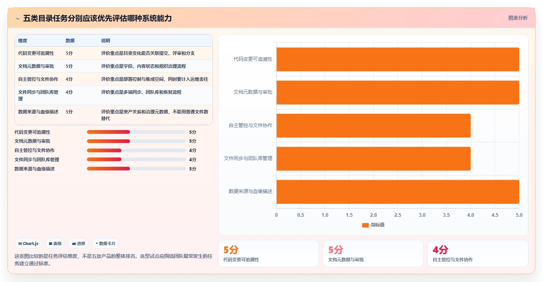Select the 表格 tag chip
543x282 pixels.
pyautogui.click(x=55, y=243)
